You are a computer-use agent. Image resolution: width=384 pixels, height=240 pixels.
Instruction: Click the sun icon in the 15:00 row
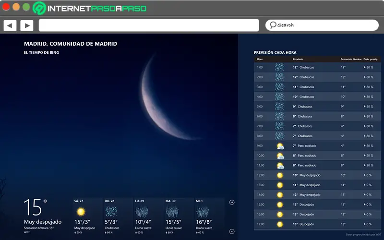click(280, 204)
